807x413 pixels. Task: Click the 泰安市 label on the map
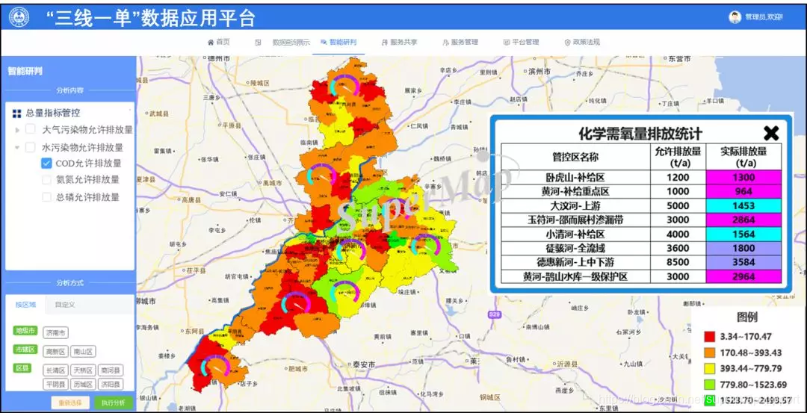[x=364, y=364]
